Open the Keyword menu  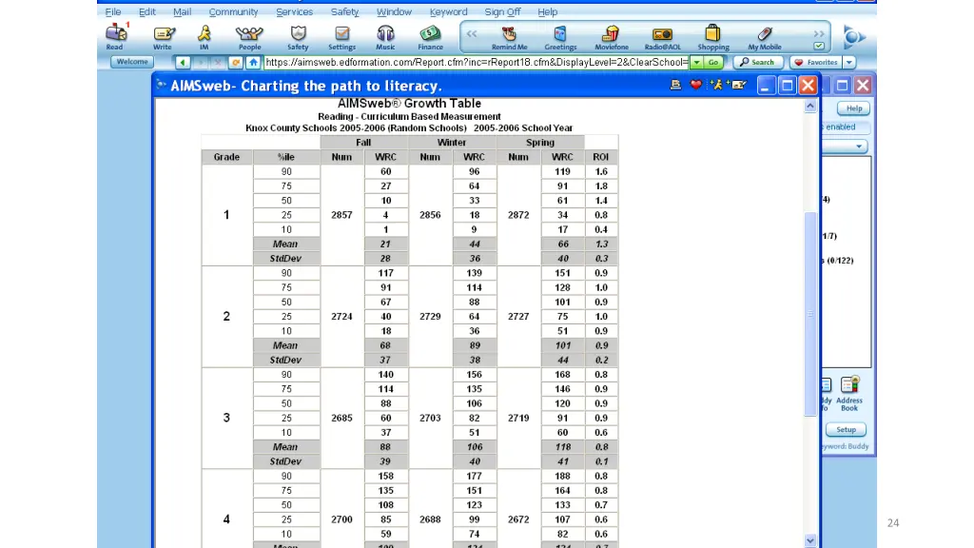(448, 11)
